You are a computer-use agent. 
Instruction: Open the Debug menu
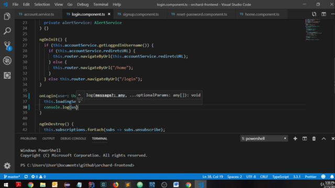(x=83, y=4)
